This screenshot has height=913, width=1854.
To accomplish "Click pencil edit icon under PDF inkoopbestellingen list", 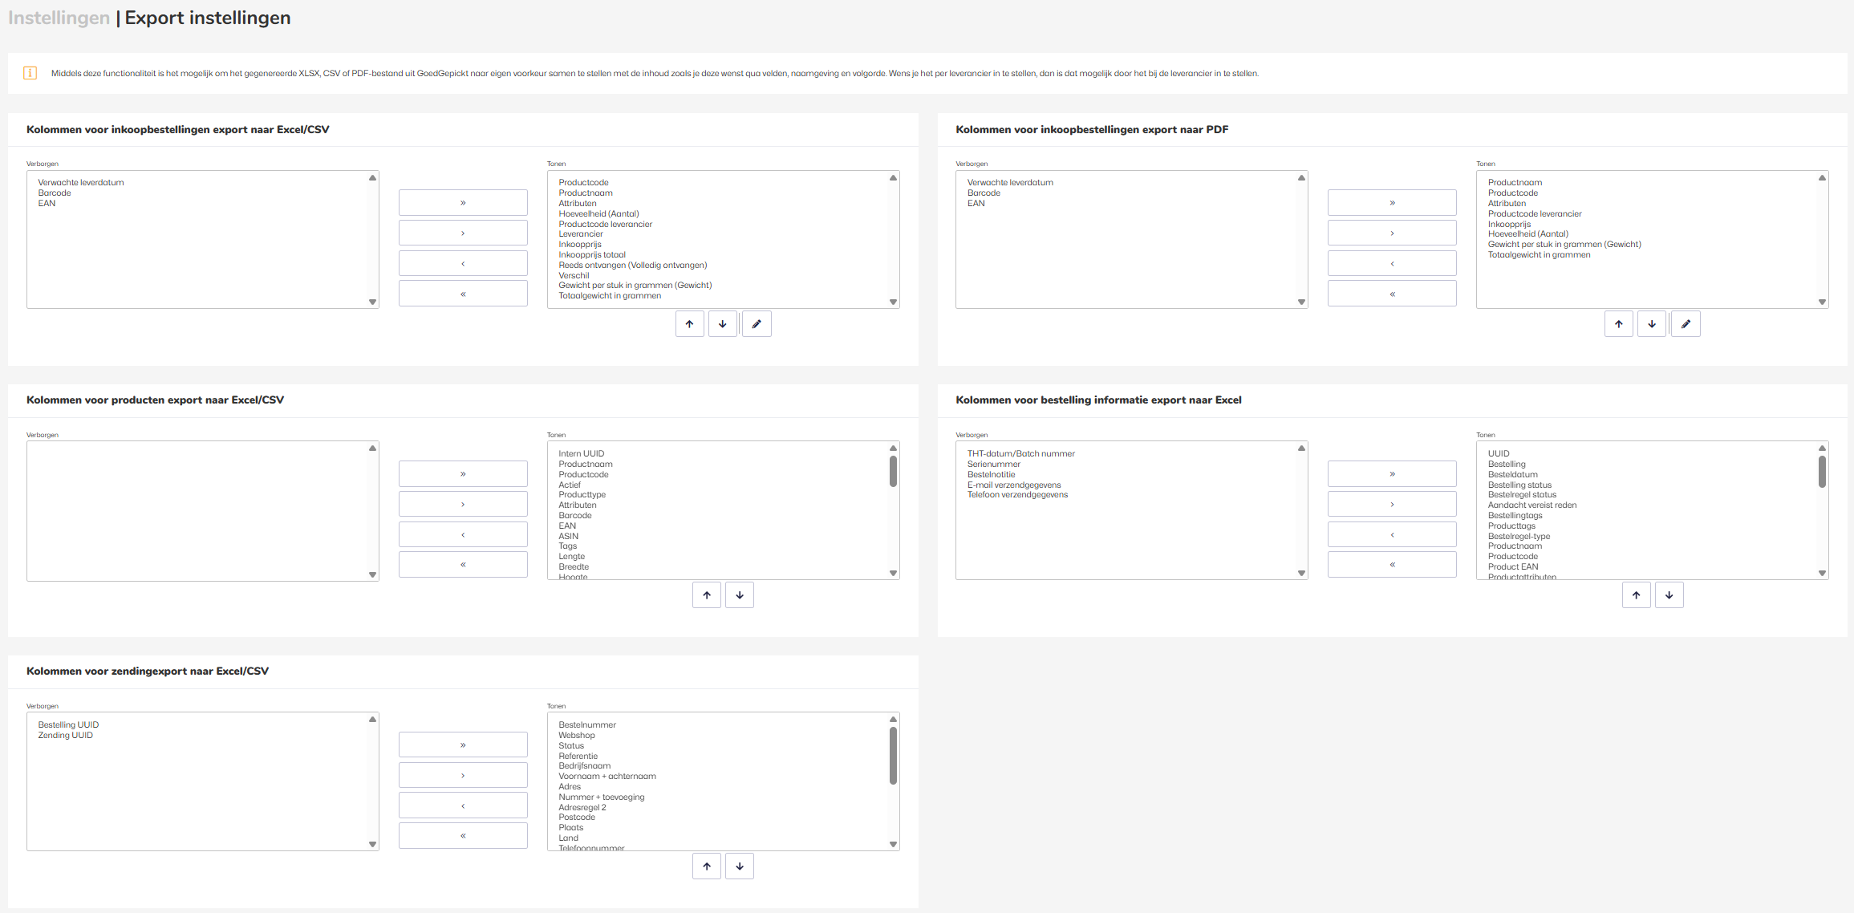I will click(x=1685, y=324).
